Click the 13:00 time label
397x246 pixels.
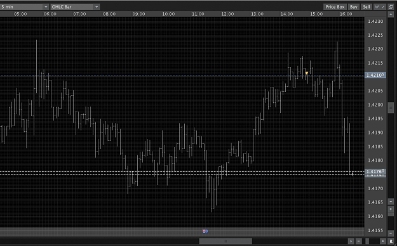coord(257,14)
